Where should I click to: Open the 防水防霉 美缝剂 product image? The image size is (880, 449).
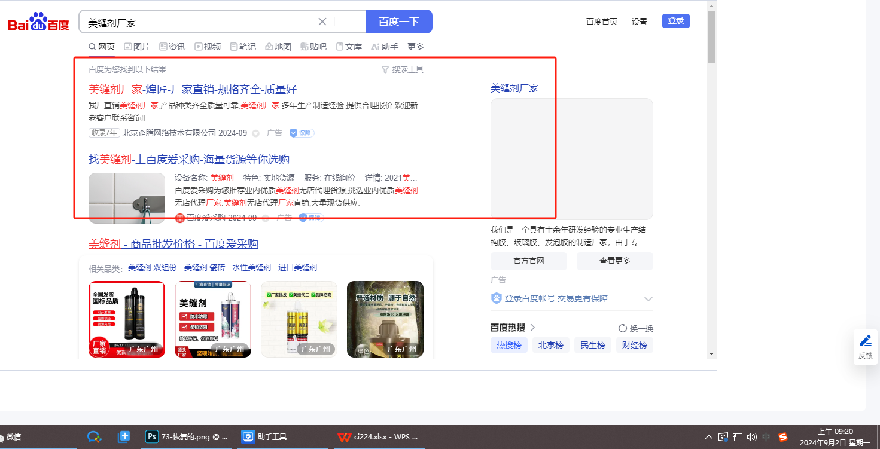(x=213, y=319)
